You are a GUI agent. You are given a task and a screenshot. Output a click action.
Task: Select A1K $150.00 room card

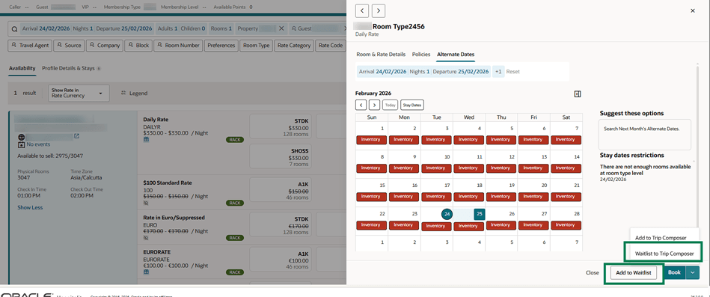pyautogui.click(x=281, y=191)
